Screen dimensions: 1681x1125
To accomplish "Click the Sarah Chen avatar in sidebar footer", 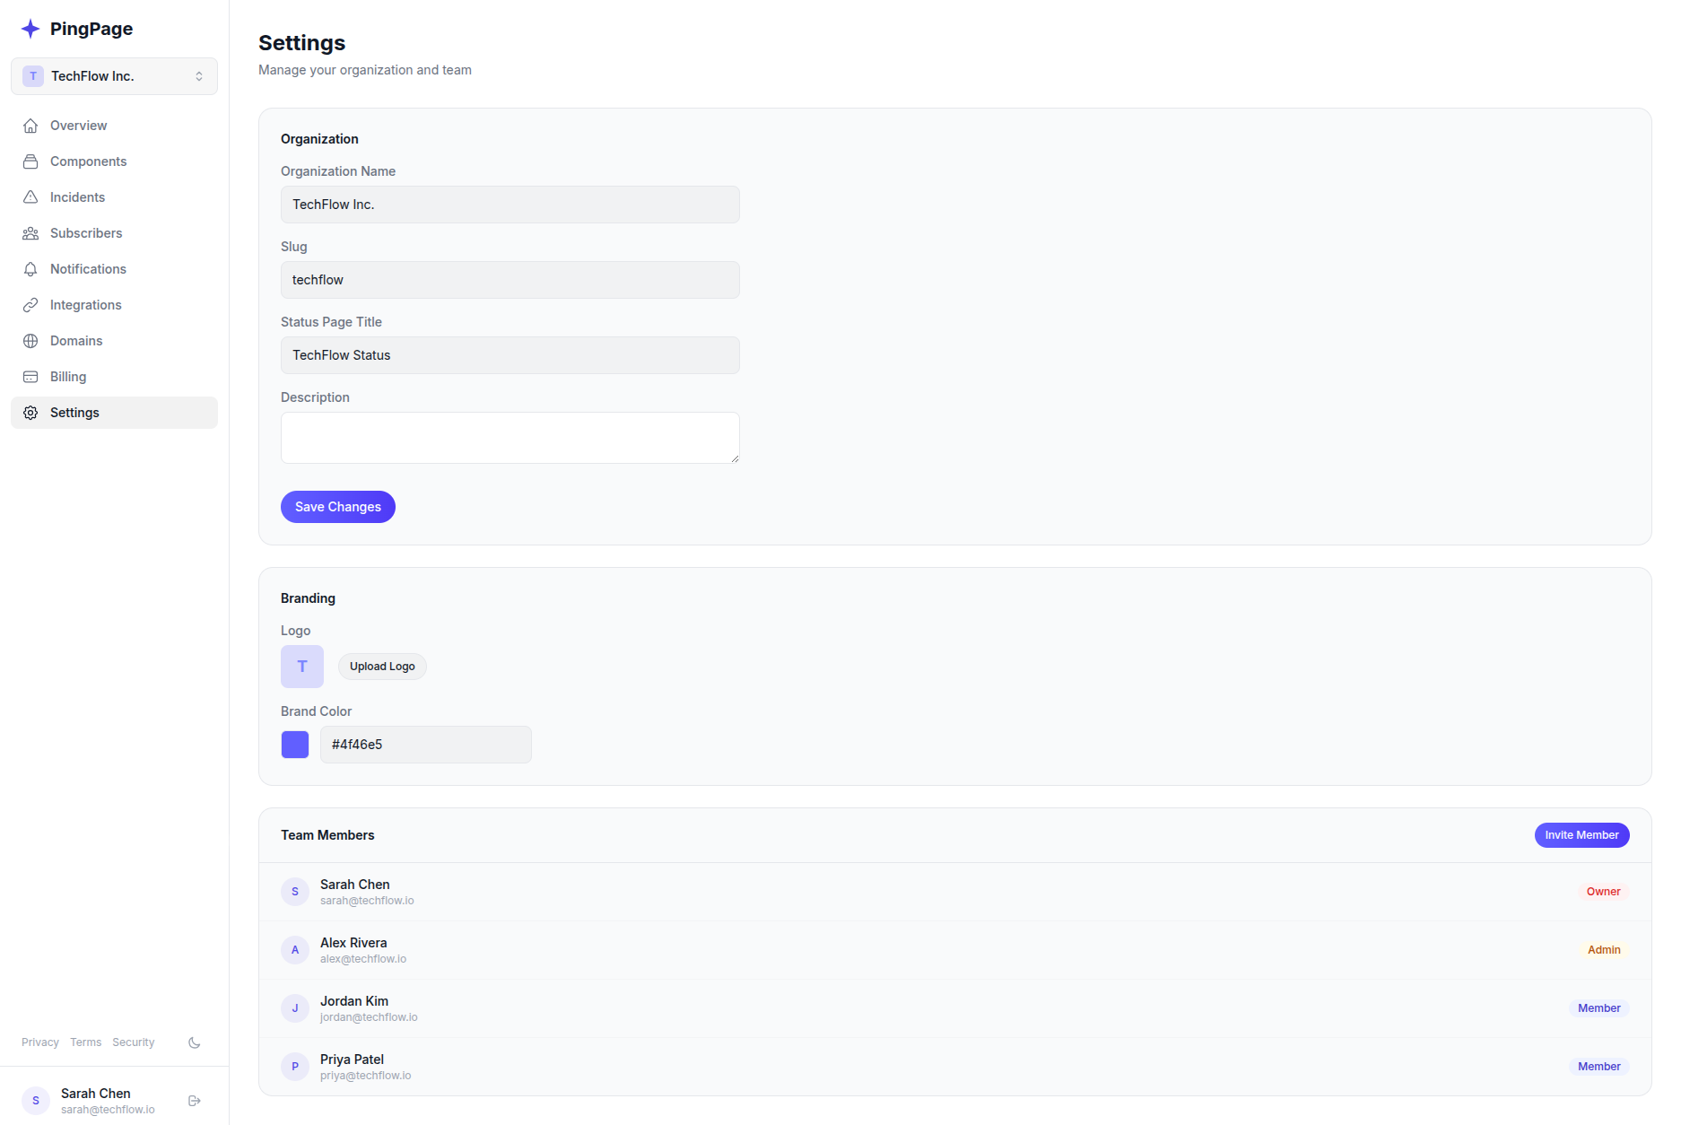I will click(x=36, y=1101).
